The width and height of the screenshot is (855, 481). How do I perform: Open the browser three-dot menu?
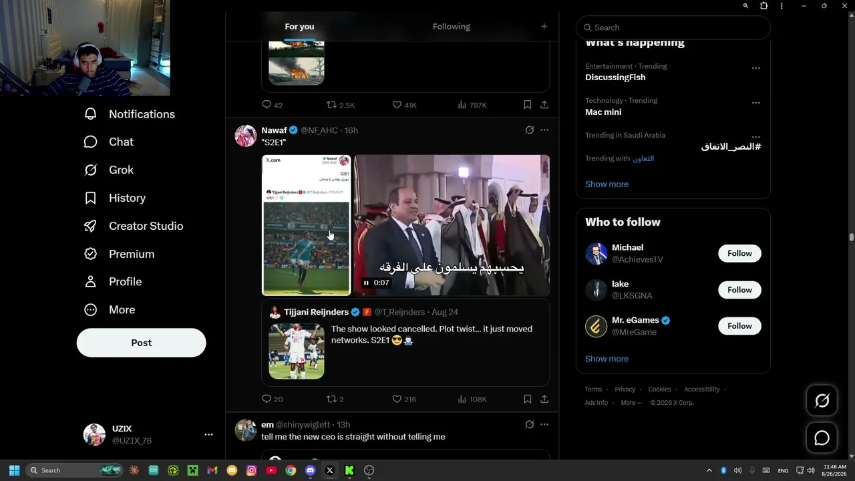click(782, 6)
